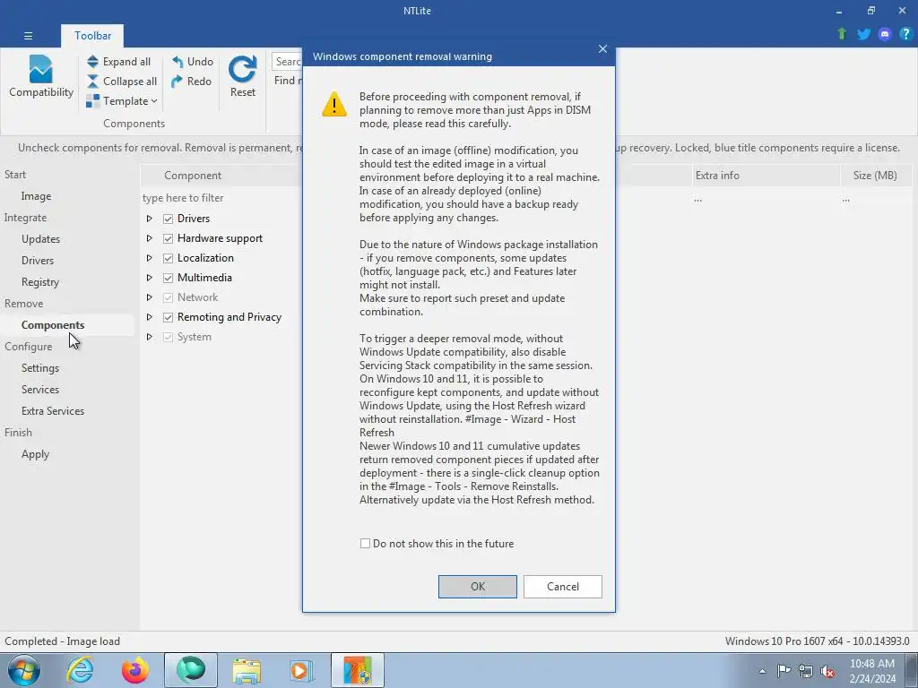The height and width of the screenshot is (688, 918).
Task: Open the Twitter link icon
Action: point(863,34)
